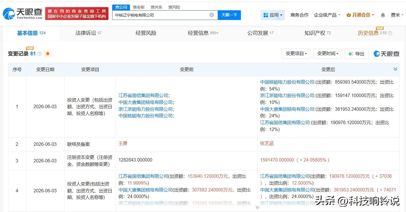Switch to the 知识产权 tab

(x=318, y=33)
